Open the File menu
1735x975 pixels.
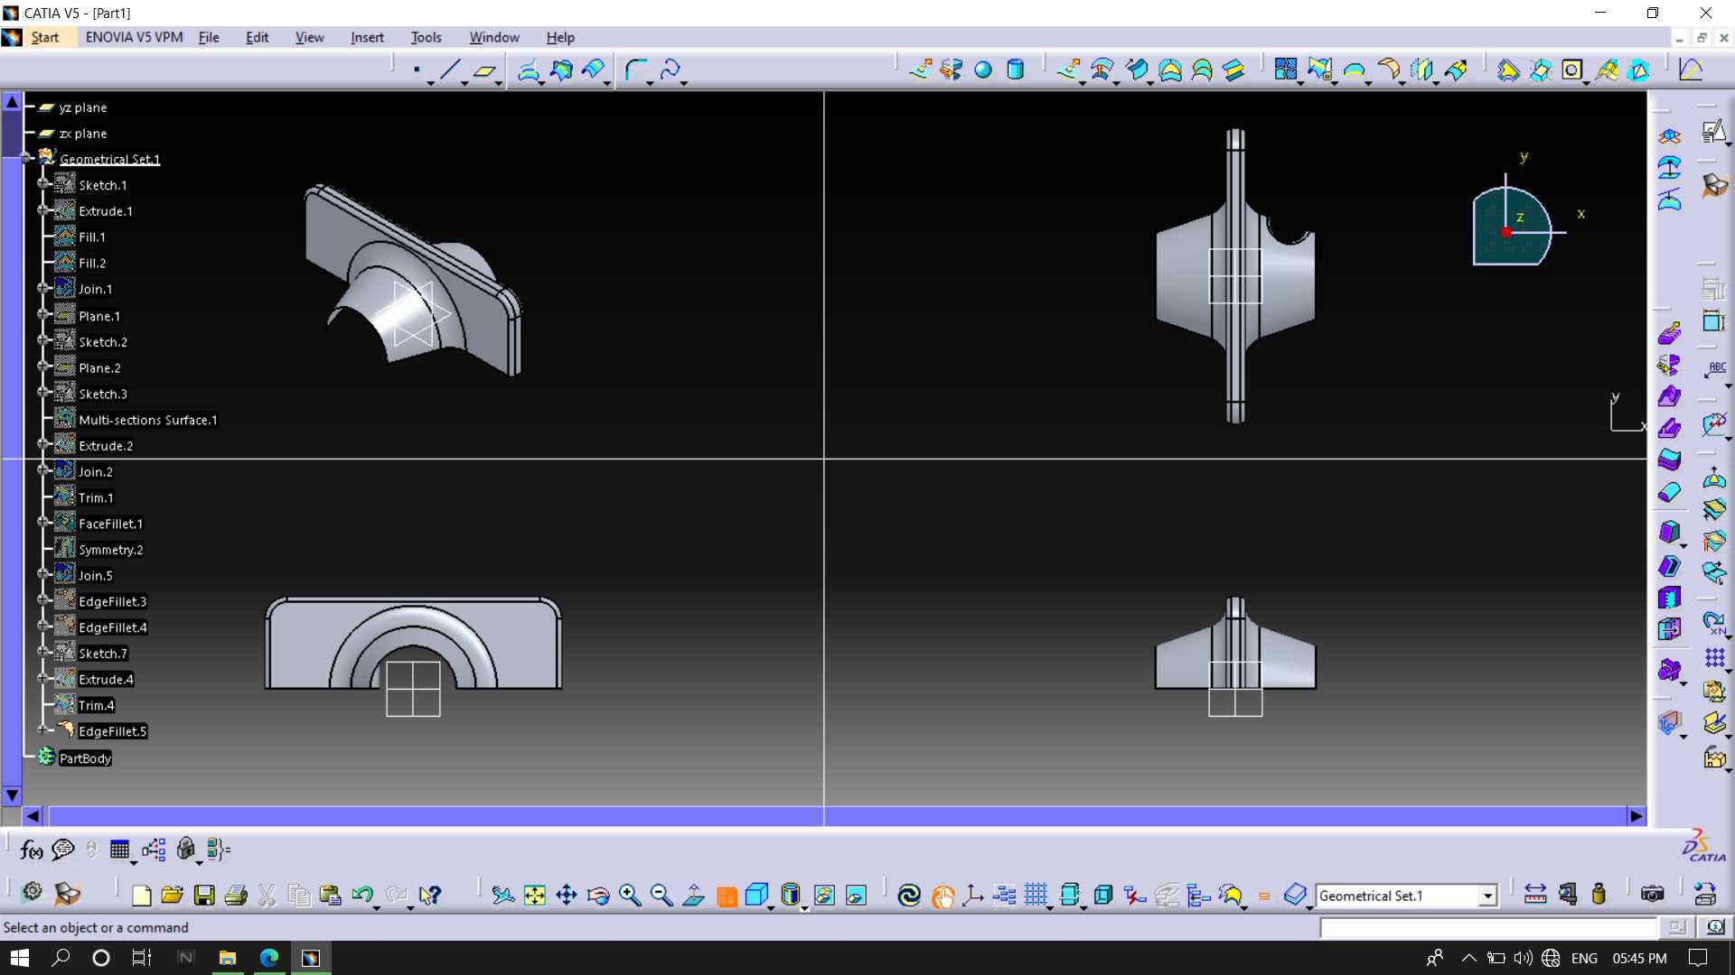point(209,37)
